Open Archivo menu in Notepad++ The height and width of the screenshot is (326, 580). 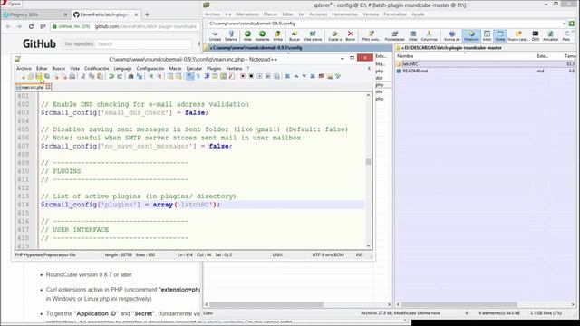coord(24,69)
